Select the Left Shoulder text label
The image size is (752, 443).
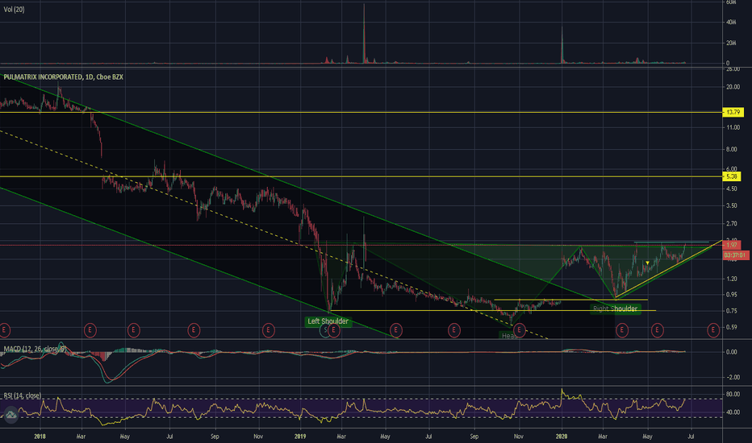(x=328, y=321)
